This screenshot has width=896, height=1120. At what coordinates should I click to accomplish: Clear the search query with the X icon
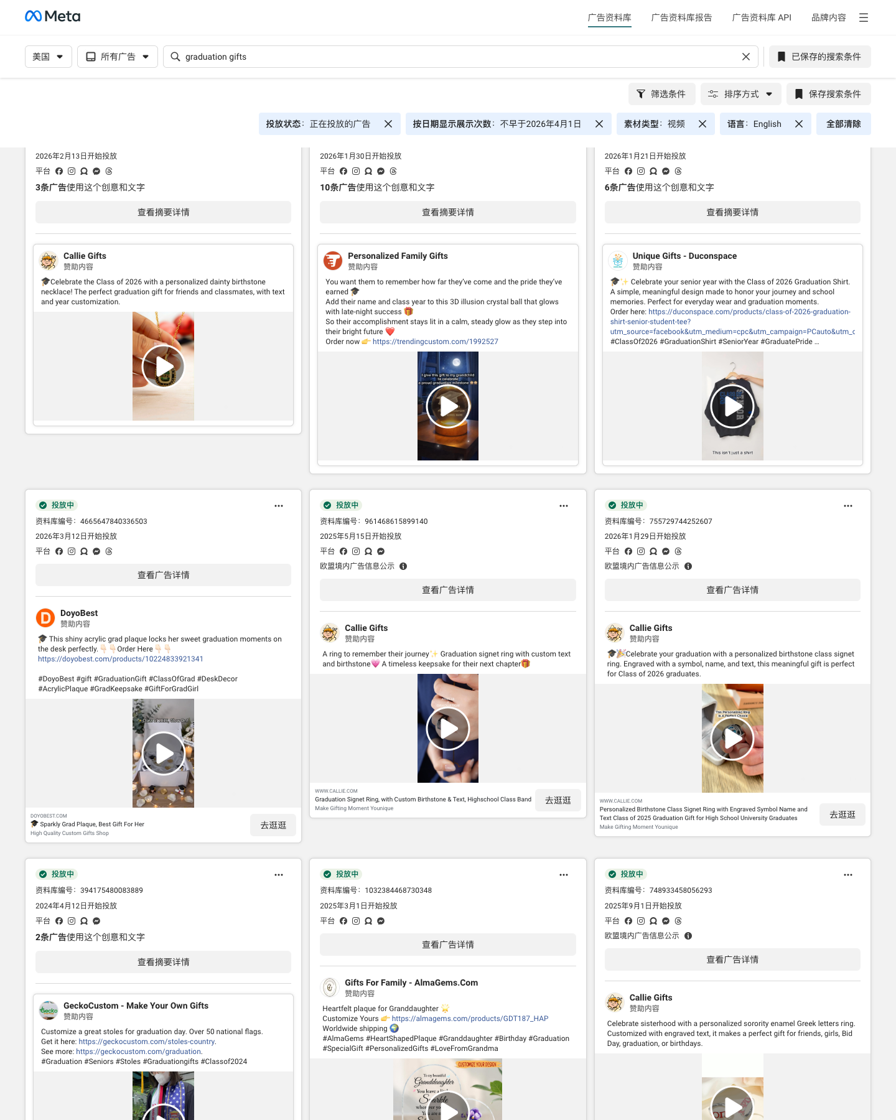coord(745,57)
